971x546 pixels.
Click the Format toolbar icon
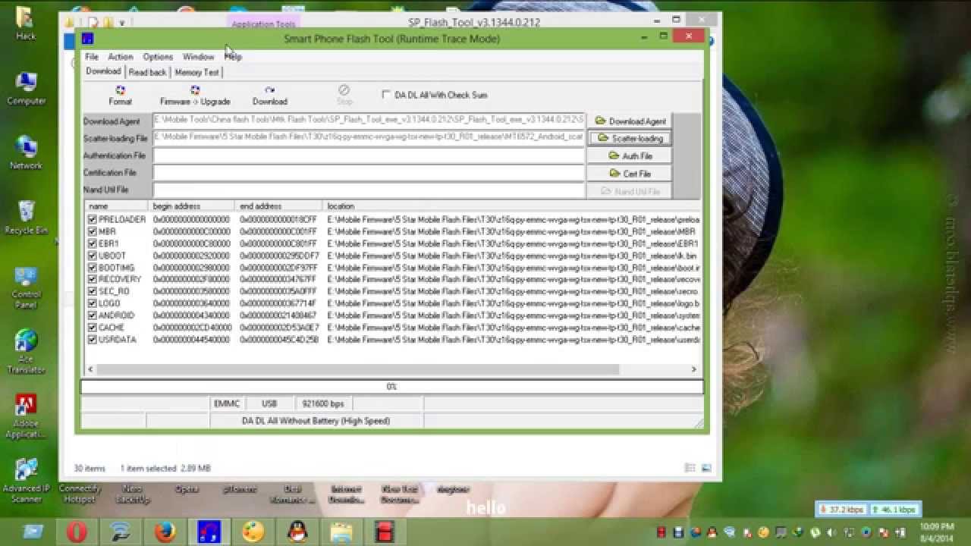(x=120, y=95)
